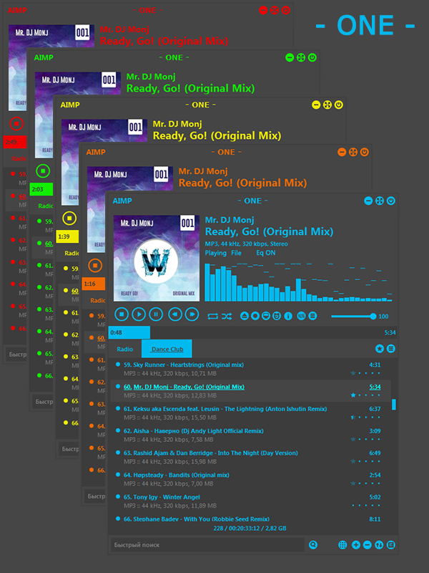The height and width of the screenshot is (573, 429).
Task: Click the orange seek bar at 1:16
Action: 94,284
